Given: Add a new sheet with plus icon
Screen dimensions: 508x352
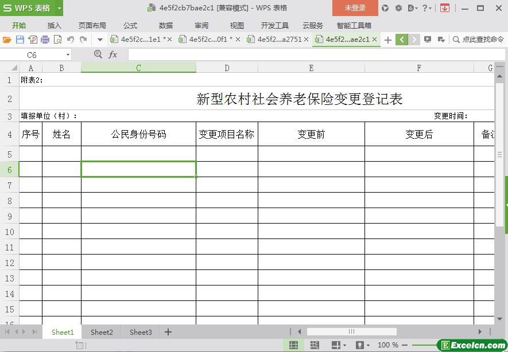Looking at the screenshot, I should (x=168, y=332).
